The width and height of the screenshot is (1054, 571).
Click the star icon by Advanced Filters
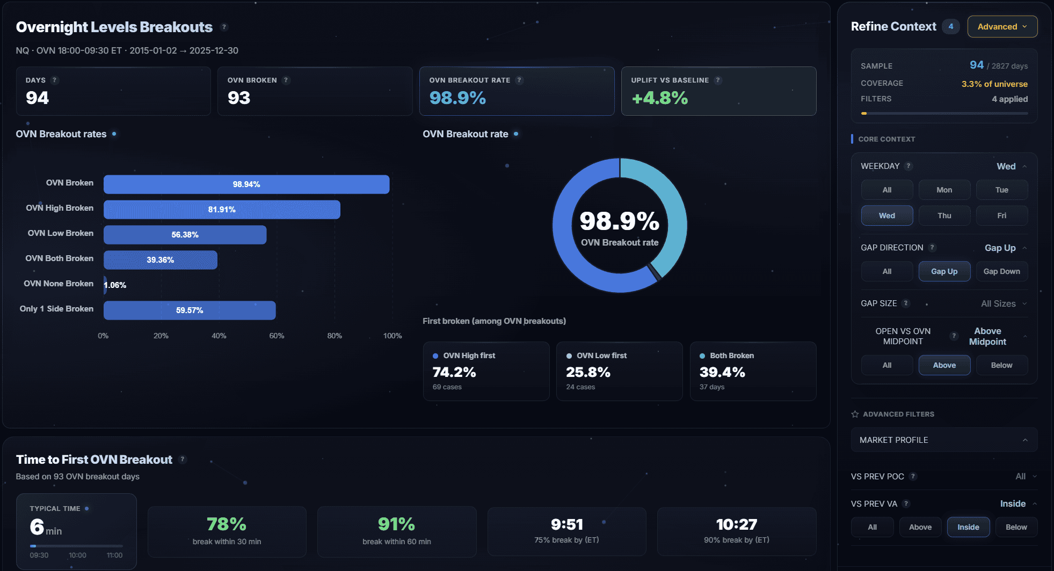click(855, 414)
